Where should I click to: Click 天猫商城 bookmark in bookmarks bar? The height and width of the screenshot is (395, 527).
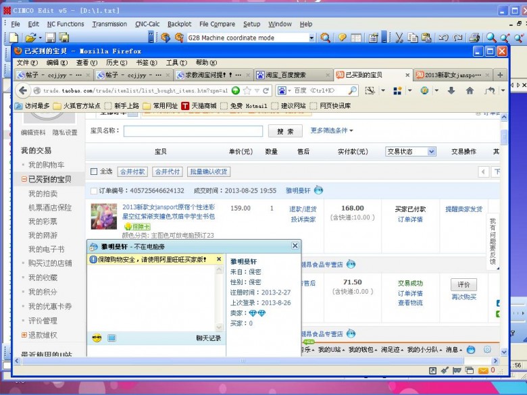[x=199, y=106]
